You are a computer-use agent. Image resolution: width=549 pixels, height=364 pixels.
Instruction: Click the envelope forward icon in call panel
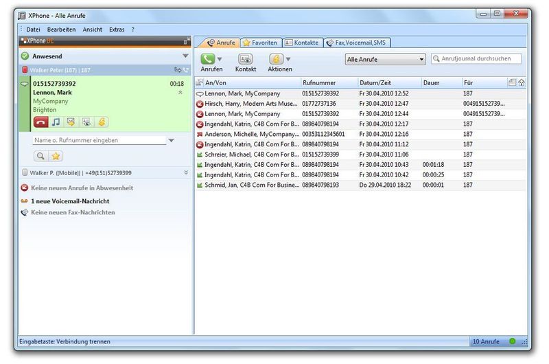pos(71,122)
